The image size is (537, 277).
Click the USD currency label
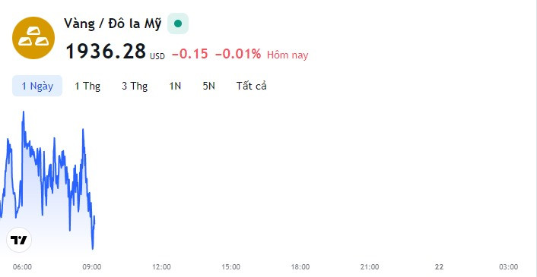(x=157, y=56)
